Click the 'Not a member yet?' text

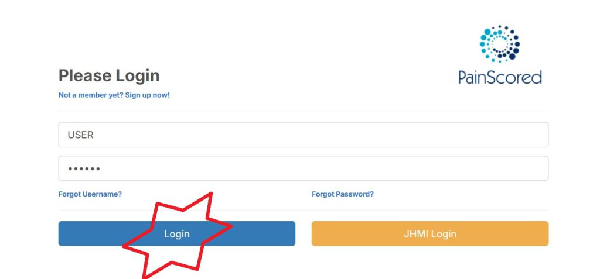[x=91, y=95]
